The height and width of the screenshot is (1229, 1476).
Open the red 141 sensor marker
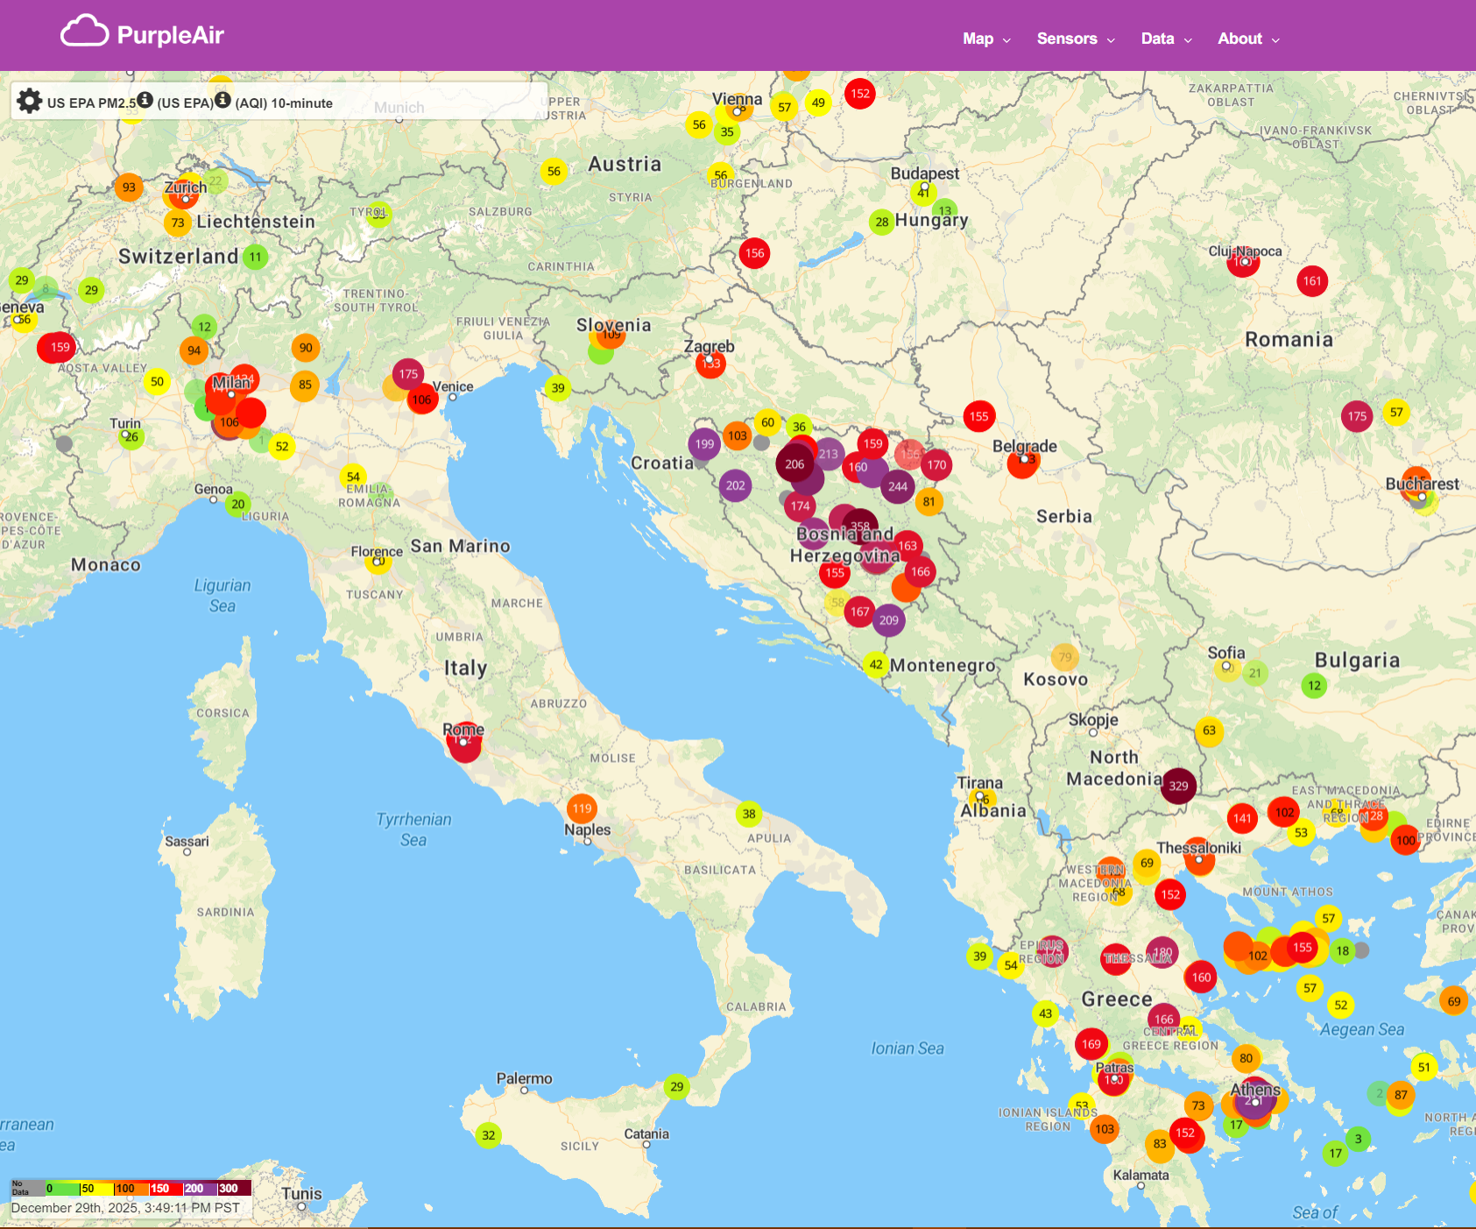1242,819
